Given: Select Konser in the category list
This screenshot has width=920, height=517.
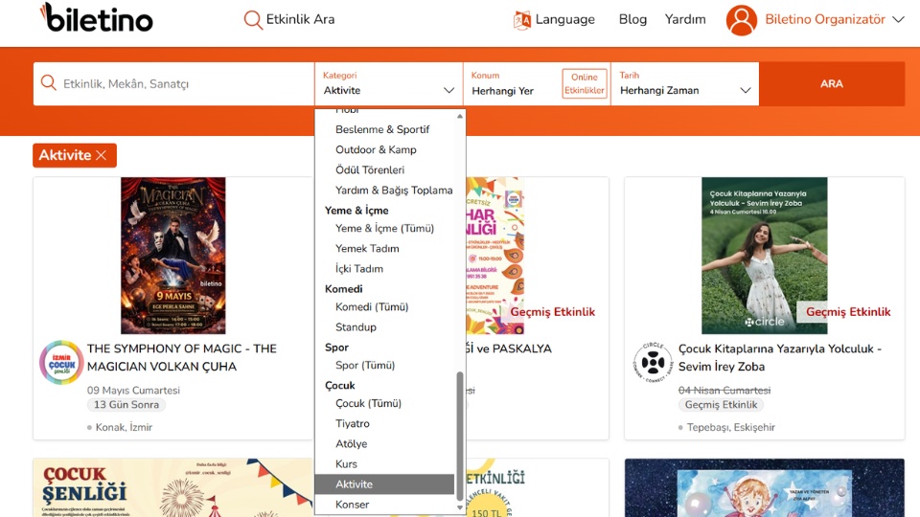Looking at the screenshot, I should tap(352, 505).
